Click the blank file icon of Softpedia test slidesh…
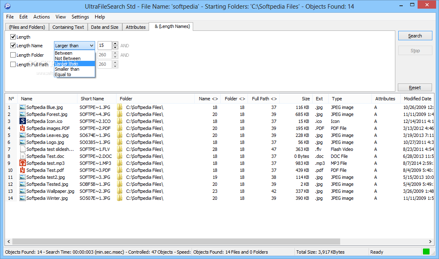The height and width of the screenshot is (259, 439). tap(22, 149)
